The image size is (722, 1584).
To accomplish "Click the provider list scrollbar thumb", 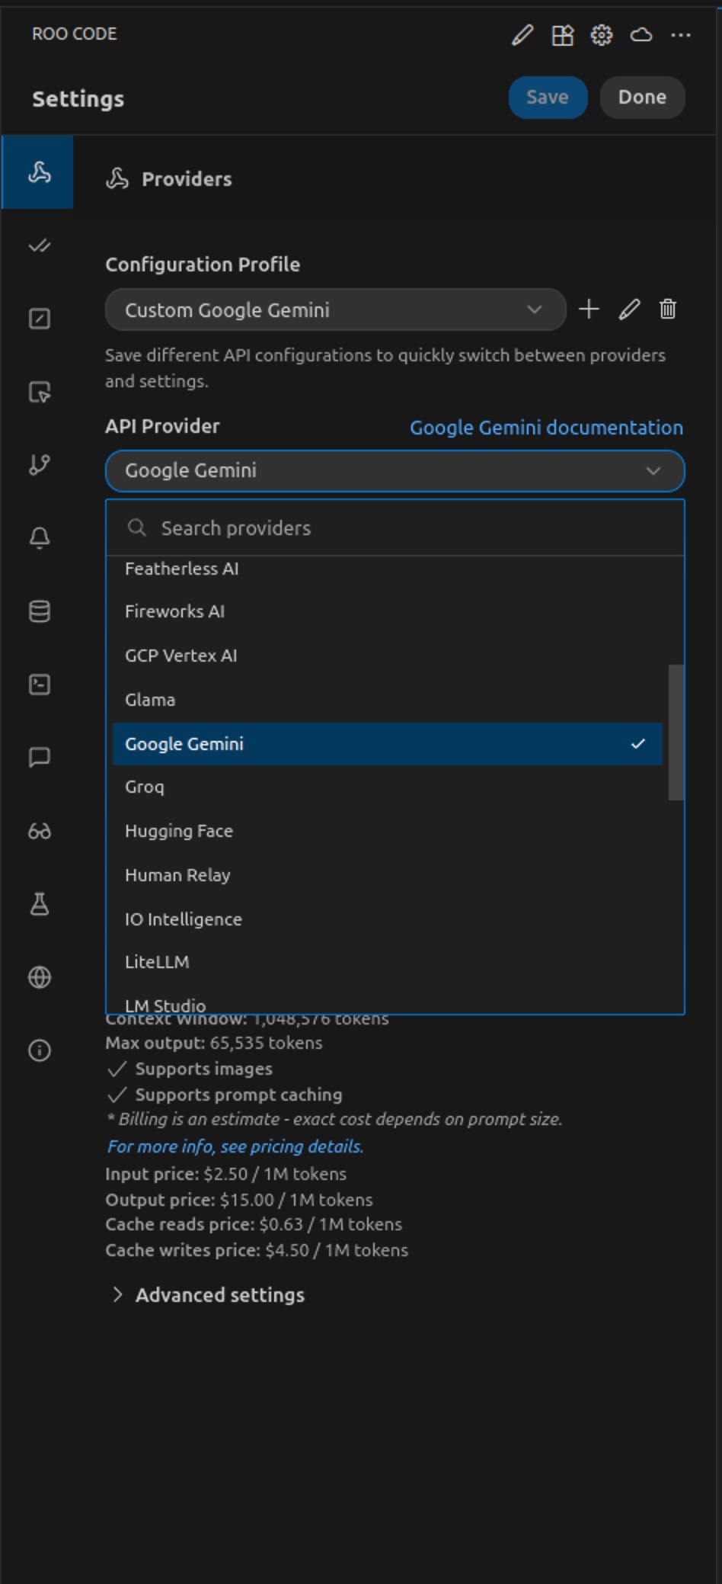I will tap(676, 733).
